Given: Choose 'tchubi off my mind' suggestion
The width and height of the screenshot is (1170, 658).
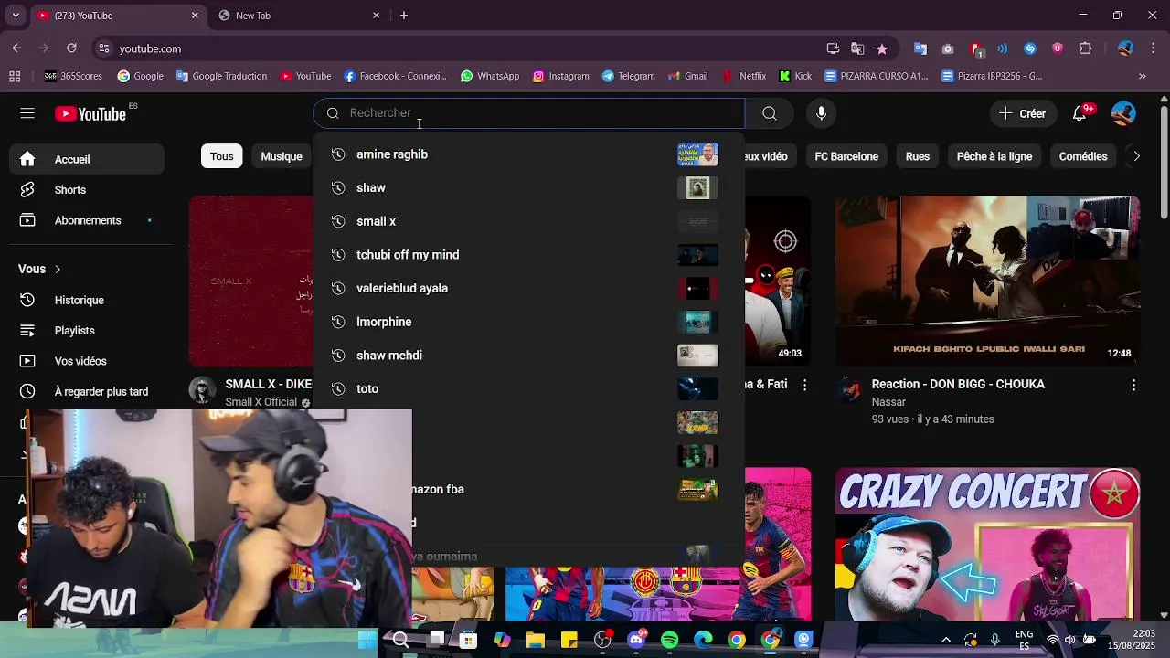Looking at the screenshot, I should (529, 255).
